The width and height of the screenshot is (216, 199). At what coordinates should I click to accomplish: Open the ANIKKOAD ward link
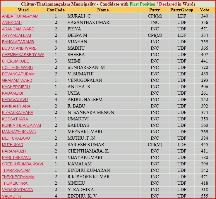pos(12,23)
